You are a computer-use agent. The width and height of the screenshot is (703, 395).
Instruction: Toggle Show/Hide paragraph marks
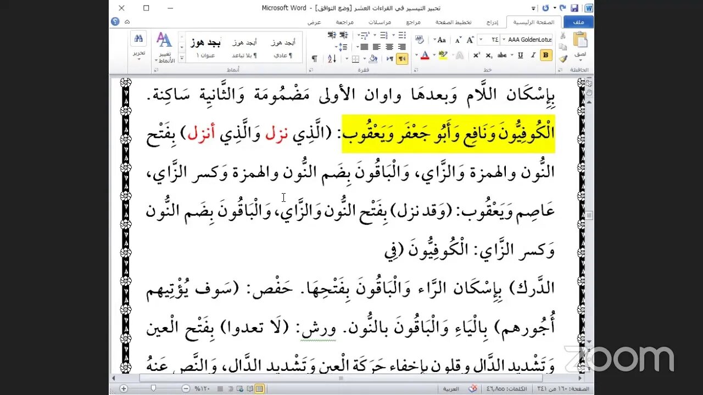(315, 59)
